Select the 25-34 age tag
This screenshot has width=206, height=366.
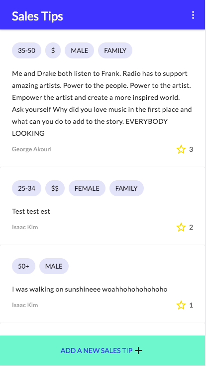point(26,188)
